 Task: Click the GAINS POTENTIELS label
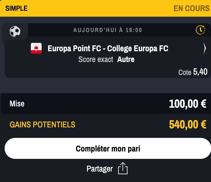click(42, 125)
